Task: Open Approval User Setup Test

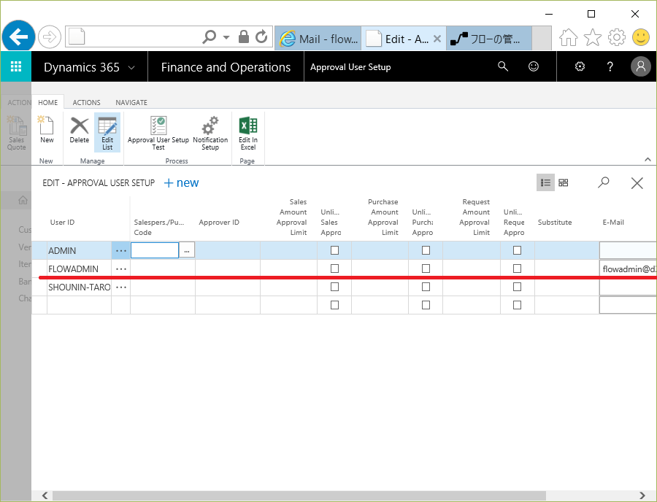Action: pyautogui.click(x=158, y=127)
